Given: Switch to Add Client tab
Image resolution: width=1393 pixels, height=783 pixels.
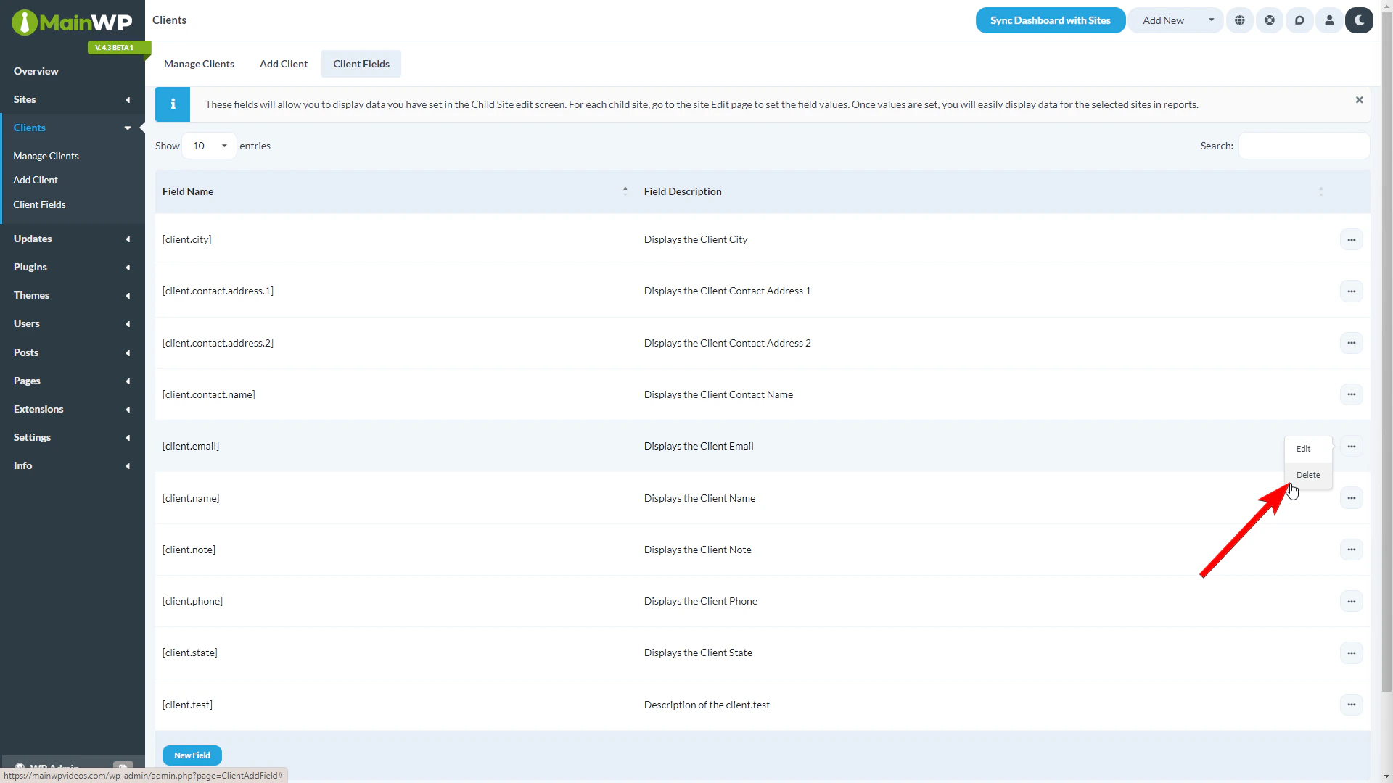Looking at the screenshot, I should point(284,64).
